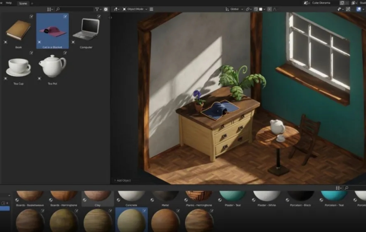Select Boards - Basketweave material

pos(30,199)
